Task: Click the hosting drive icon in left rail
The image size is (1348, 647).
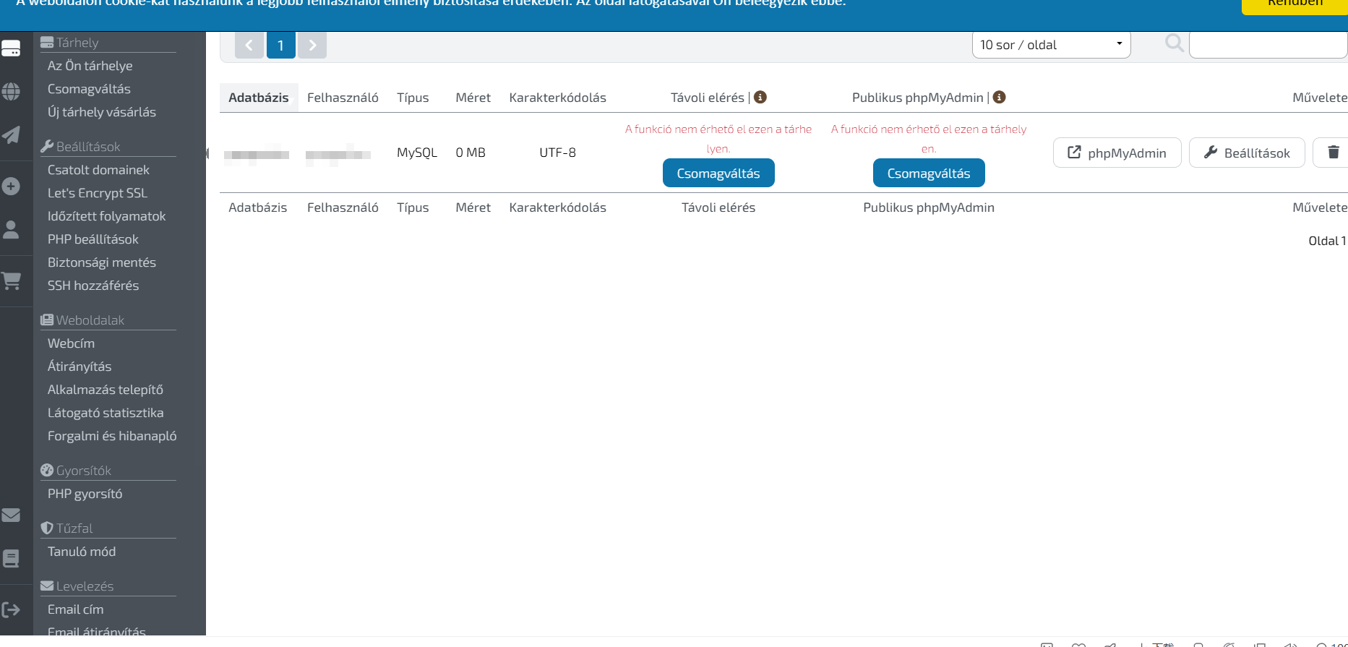Action: (x=11, y=49)
